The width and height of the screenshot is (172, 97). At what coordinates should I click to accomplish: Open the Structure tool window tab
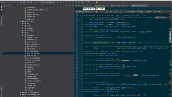point(1,20)
